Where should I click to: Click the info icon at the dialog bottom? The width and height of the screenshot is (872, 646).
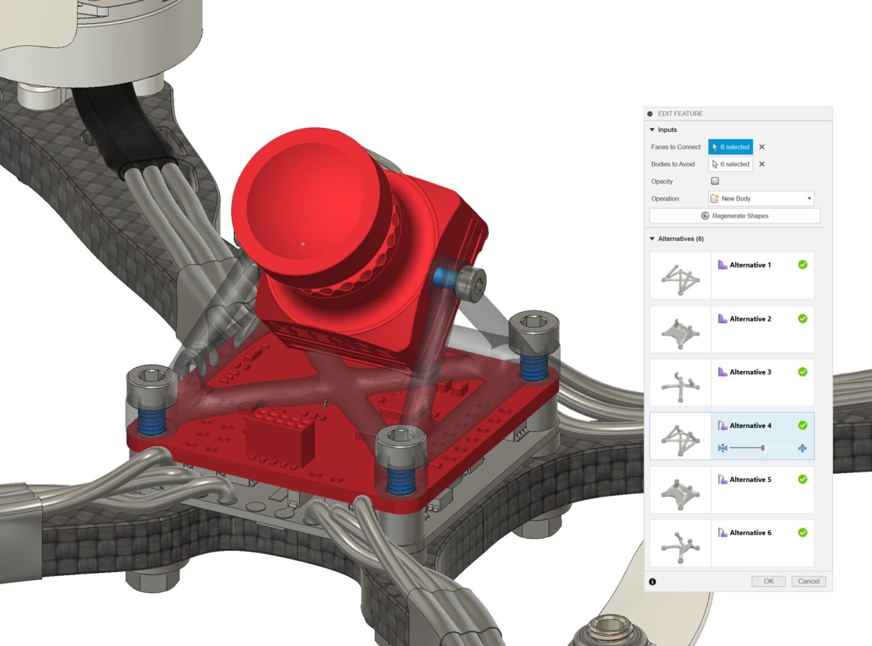652,581
